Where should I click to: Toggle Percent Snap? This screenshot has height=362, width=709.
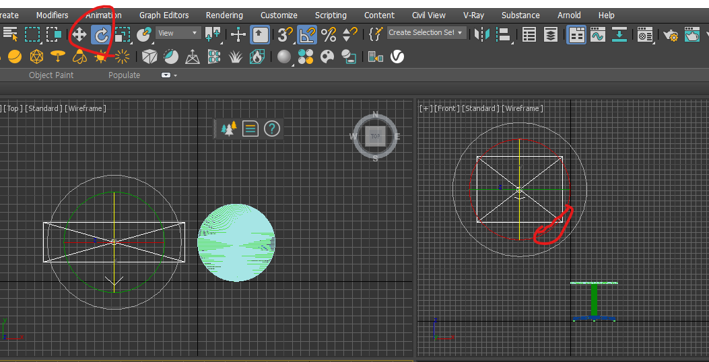click(x=329, y=34)
